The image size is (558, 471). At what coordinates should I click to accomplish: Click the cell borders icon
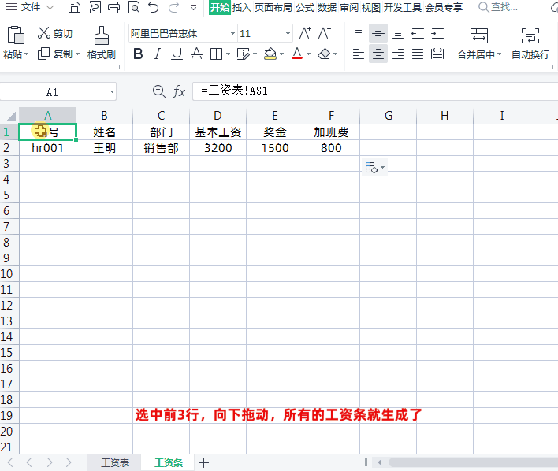pyautogui.click(x=216, y=54)
